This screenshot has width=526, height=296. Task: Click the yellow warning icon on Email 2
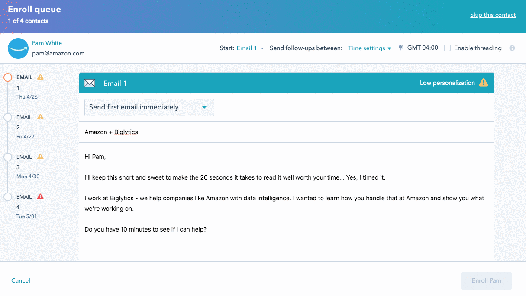[40, 117]
